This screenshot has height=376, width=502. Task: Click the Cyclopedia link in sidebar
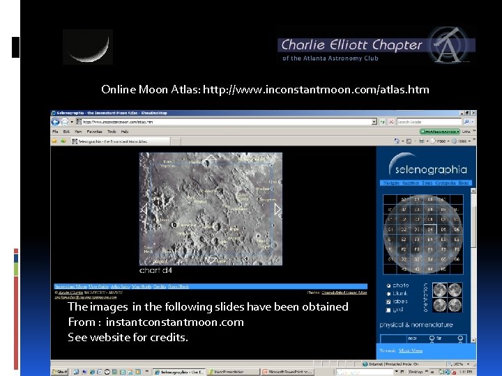pyautogui.click(x=446, y=183)
